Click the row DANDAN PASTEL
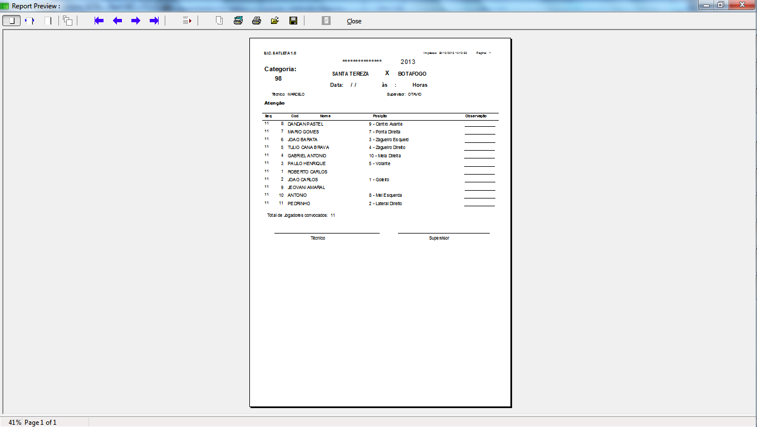The width and height of the screenshot is (757, 427). [x=380, y=124]
